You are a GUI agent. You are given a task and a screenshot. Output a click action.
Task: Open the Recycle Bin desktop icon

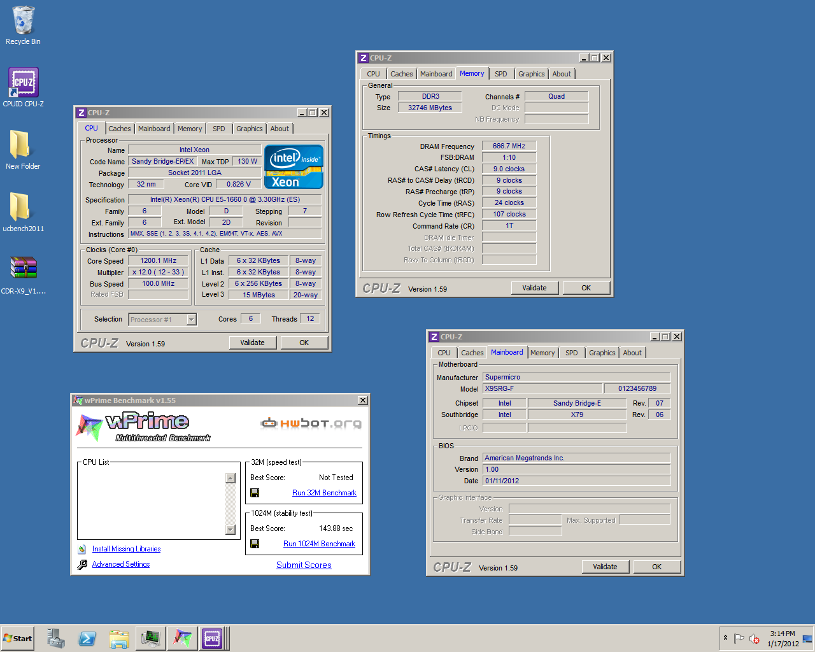23,25
